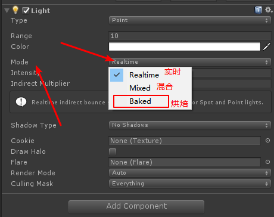Click the white Color swatch field
Image resolution: width=274 pixels, height=217 pixels.
[x=185, y=46]
